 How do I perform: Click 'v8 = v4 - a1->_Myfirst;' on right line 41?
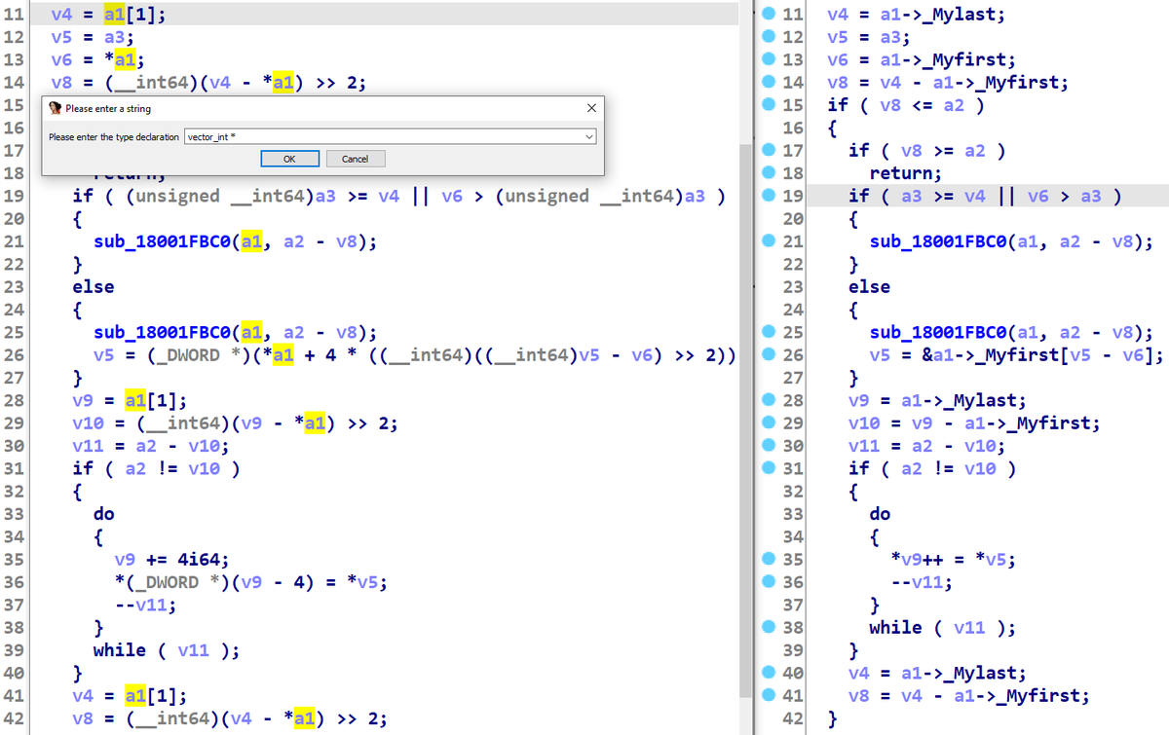click(x=969, y=695)
